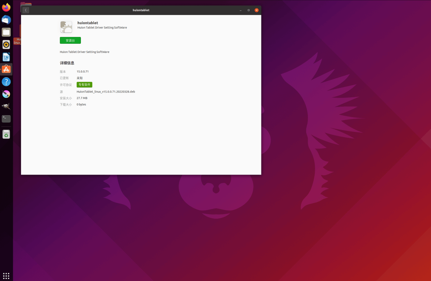Maximize the huiontablet window

248,10
